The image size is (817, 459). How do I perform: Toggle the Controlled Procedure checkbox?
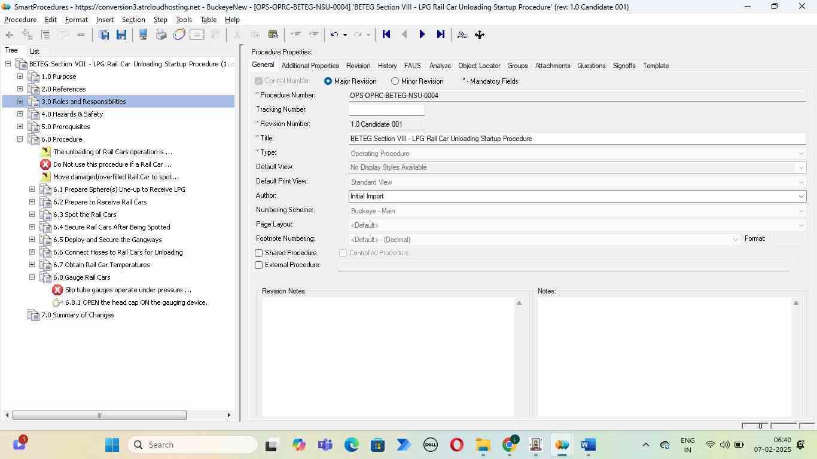click(343, 253)
